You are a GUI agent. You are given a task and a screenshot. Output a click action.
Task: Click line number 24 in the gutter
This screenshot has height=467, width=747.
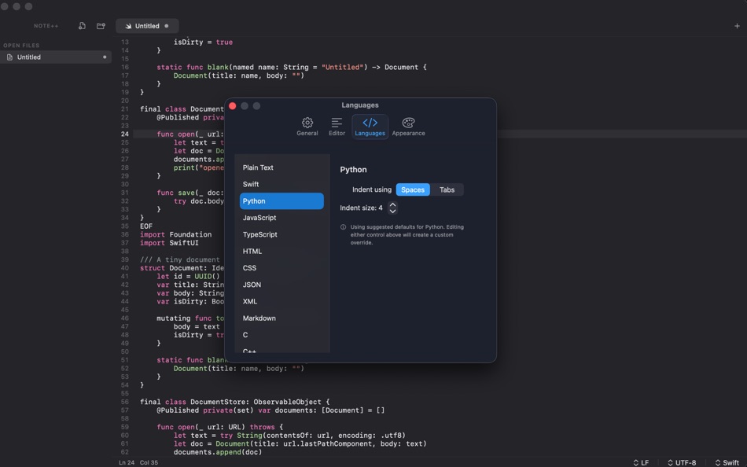point(125,134)
